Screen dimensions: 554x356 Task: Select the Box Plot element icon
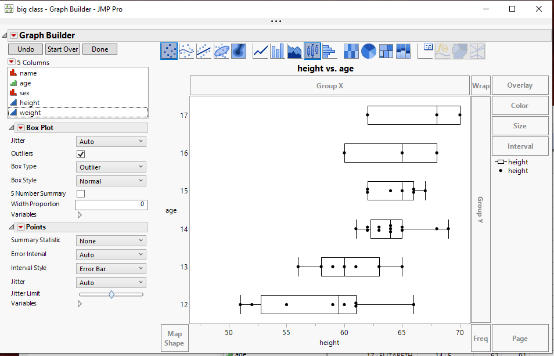(x=312, y=51)
